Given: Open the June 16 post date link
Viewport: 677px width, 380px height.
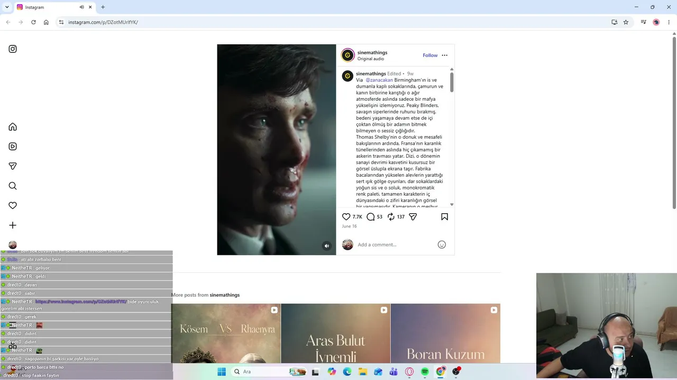Looking at the screenshot, I should [x=349, y=226].
